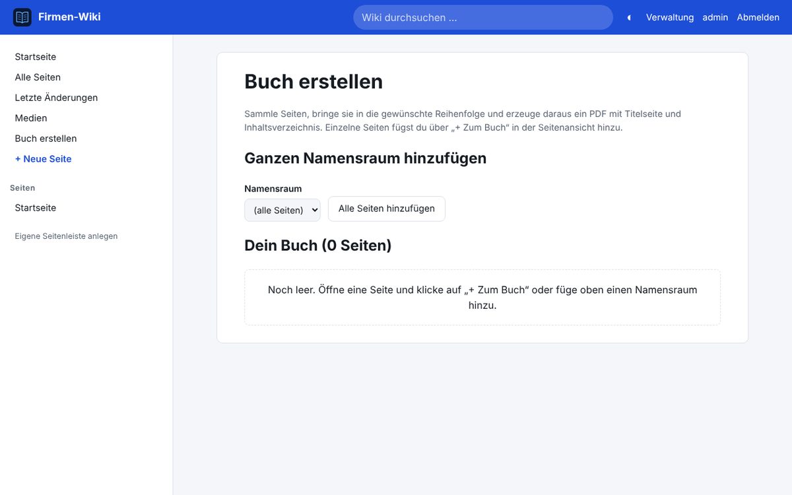Click the "Ganzen Namensraum hinzufügen" heading

point(366,158)
